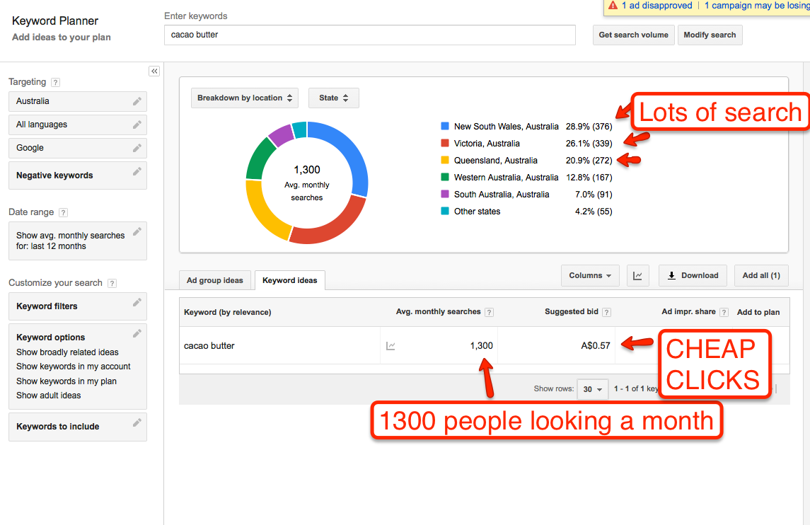Open the 1 ad disapproved link
The image size is (810, 525).
click(656, 5)
